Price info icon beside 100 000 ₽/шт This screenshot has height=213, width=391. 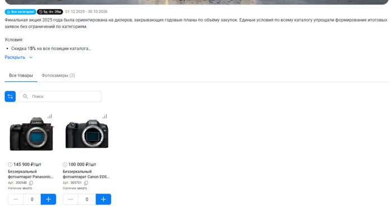pyautogui.click(x=65, y=164)
